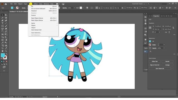Click the Recolor button
This screenshot has height=100, width=178.
pos(167,61)
